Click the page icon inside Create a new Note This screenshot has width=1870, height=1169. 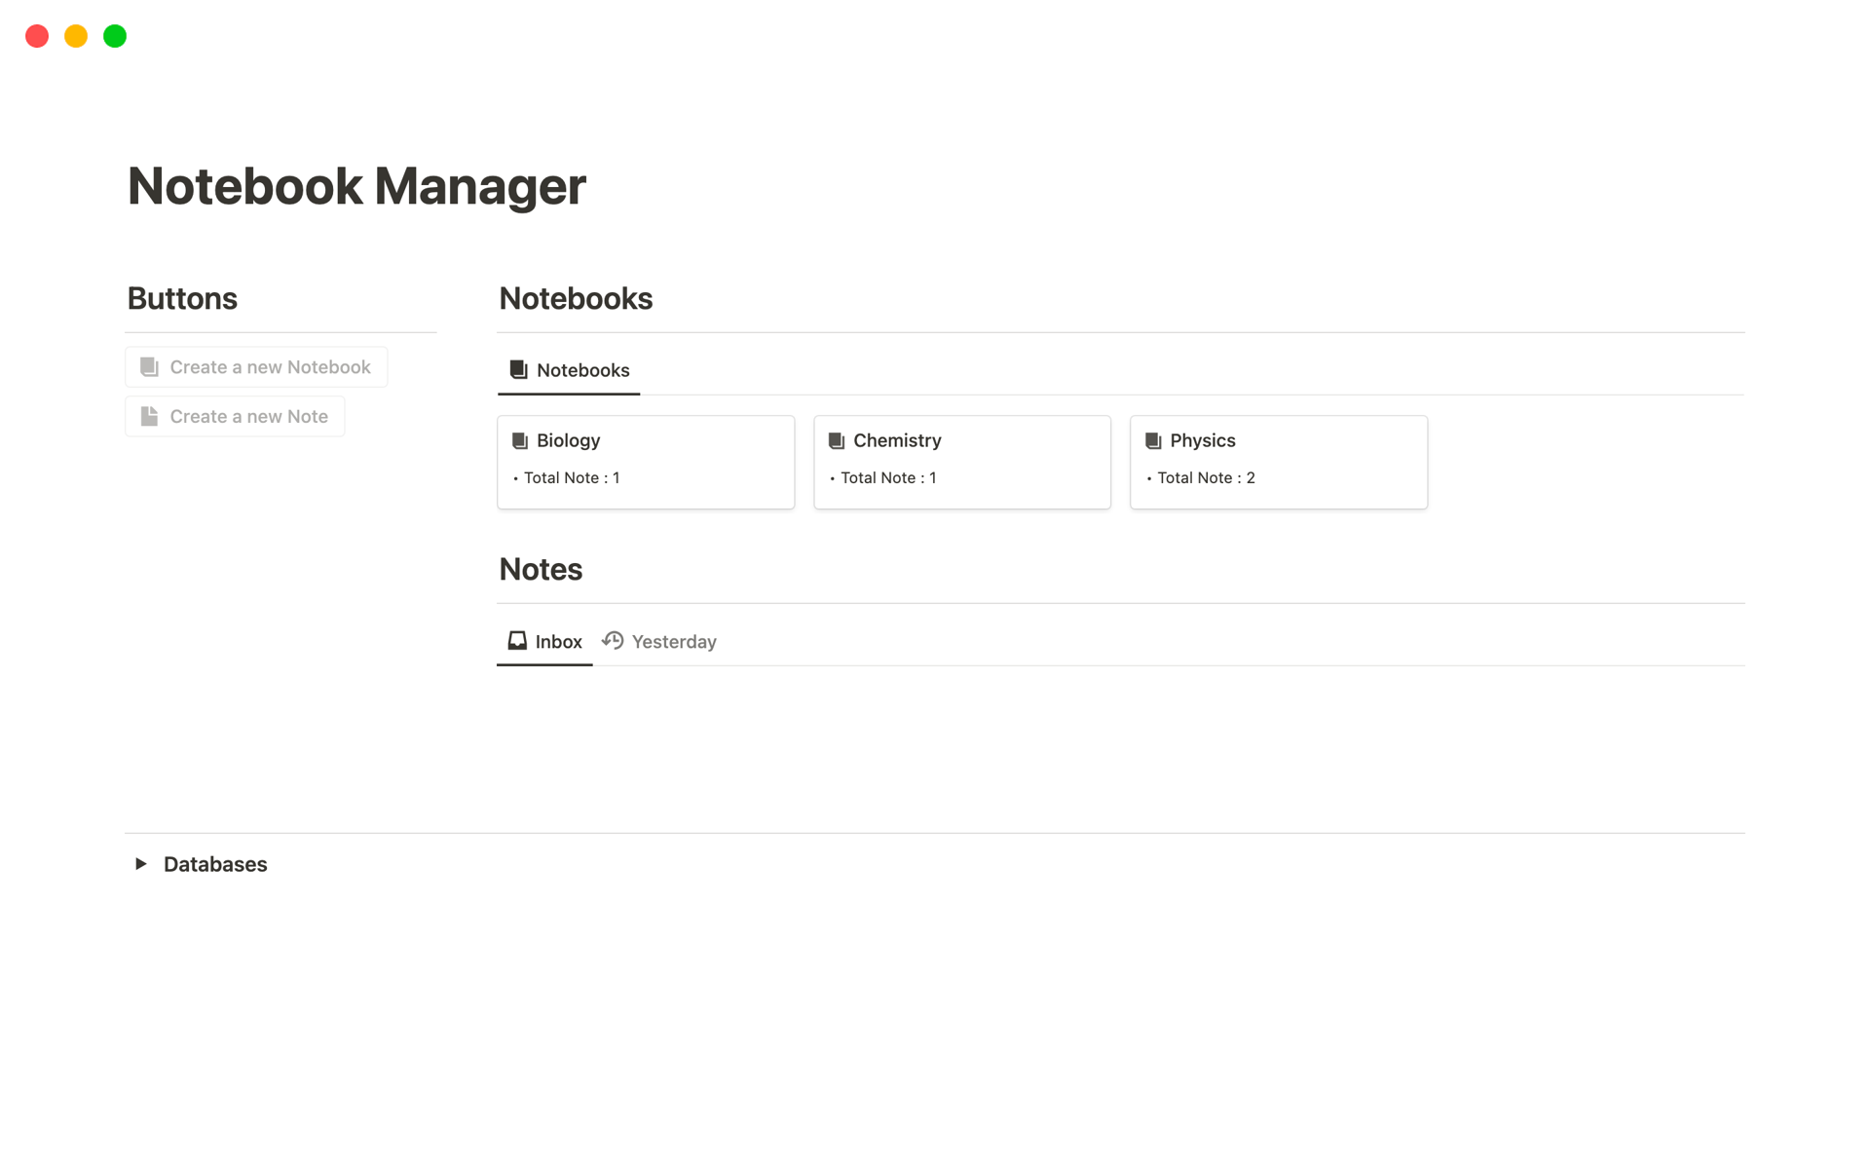(148, 416)
